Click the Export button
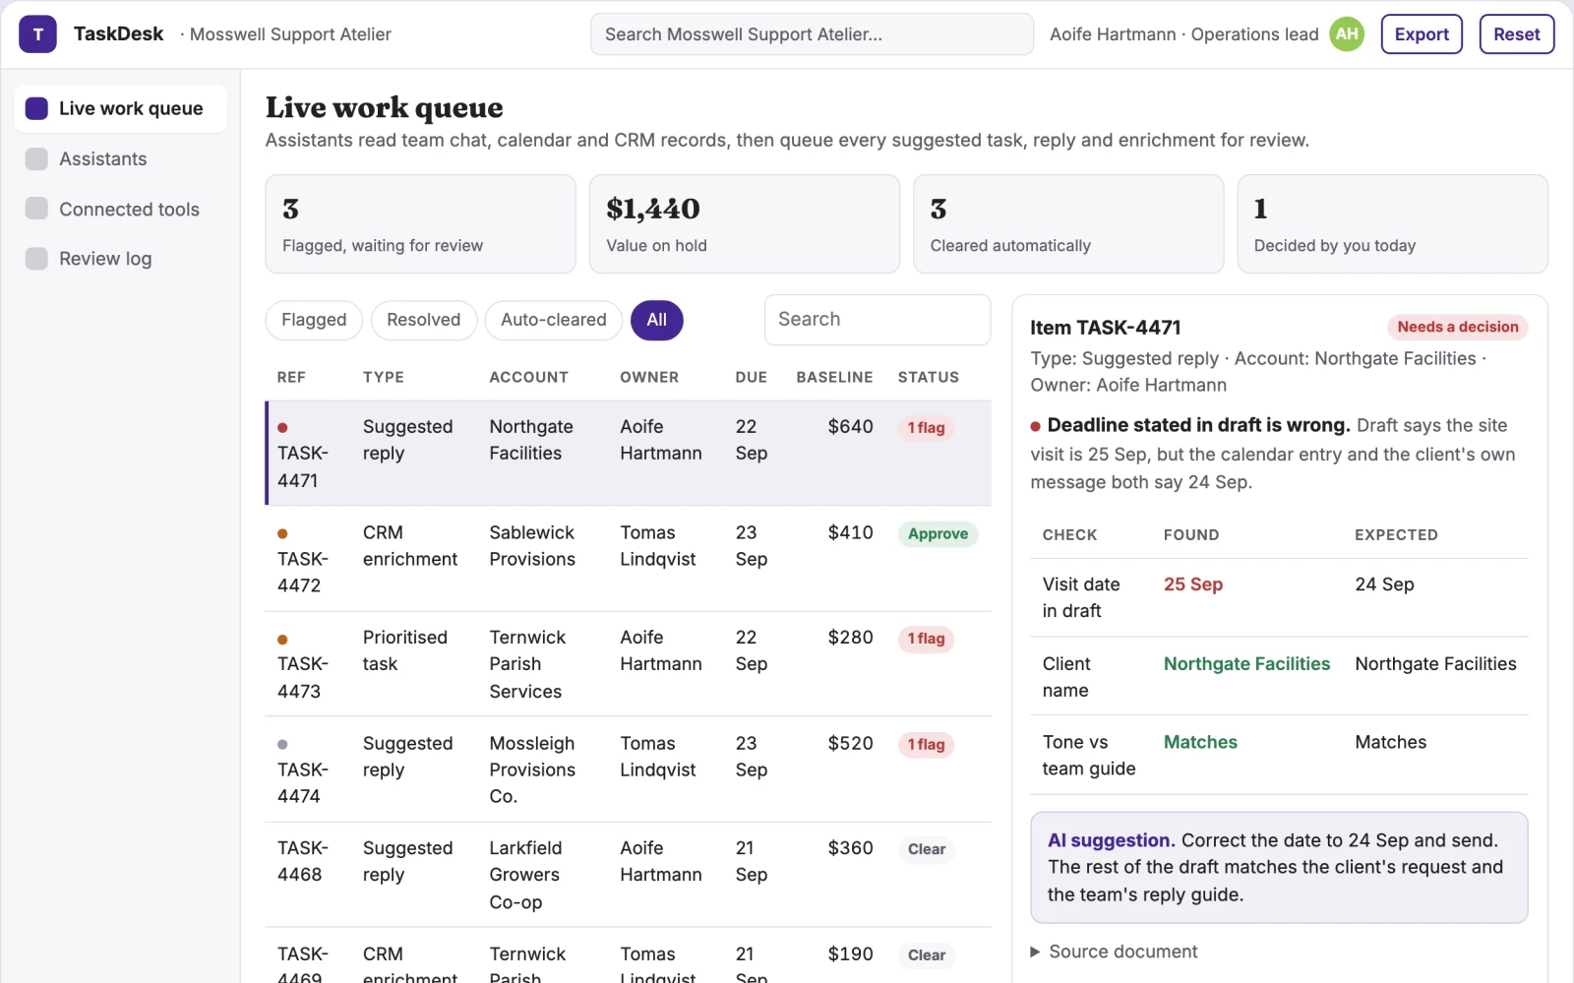 click(x=1422, y=34)
